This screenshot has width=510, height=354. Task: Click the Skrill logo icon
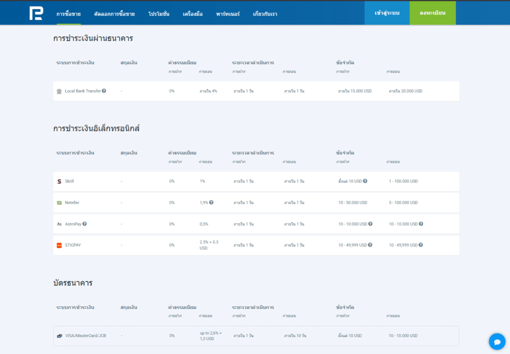point(59,181)
